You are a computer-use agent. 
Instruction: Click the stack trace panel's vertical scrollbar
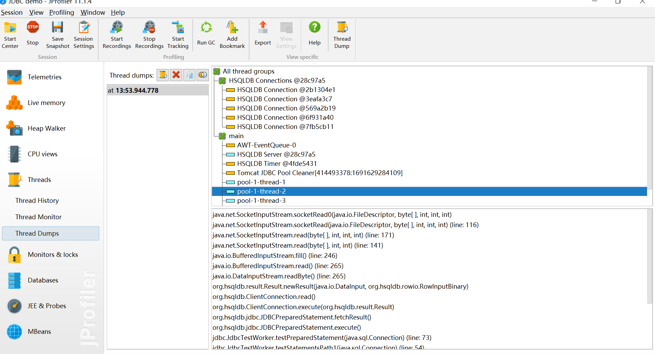(649, 257)
